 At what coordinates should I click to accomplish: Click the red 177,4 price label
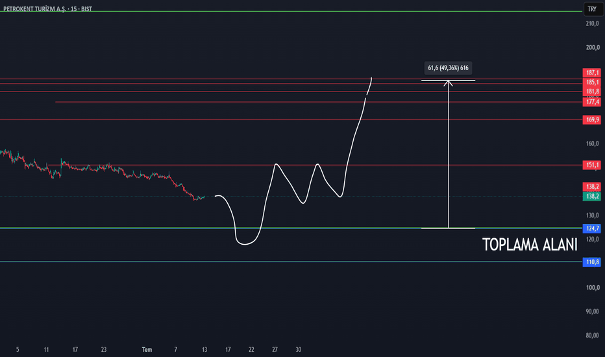pos(592,102)
